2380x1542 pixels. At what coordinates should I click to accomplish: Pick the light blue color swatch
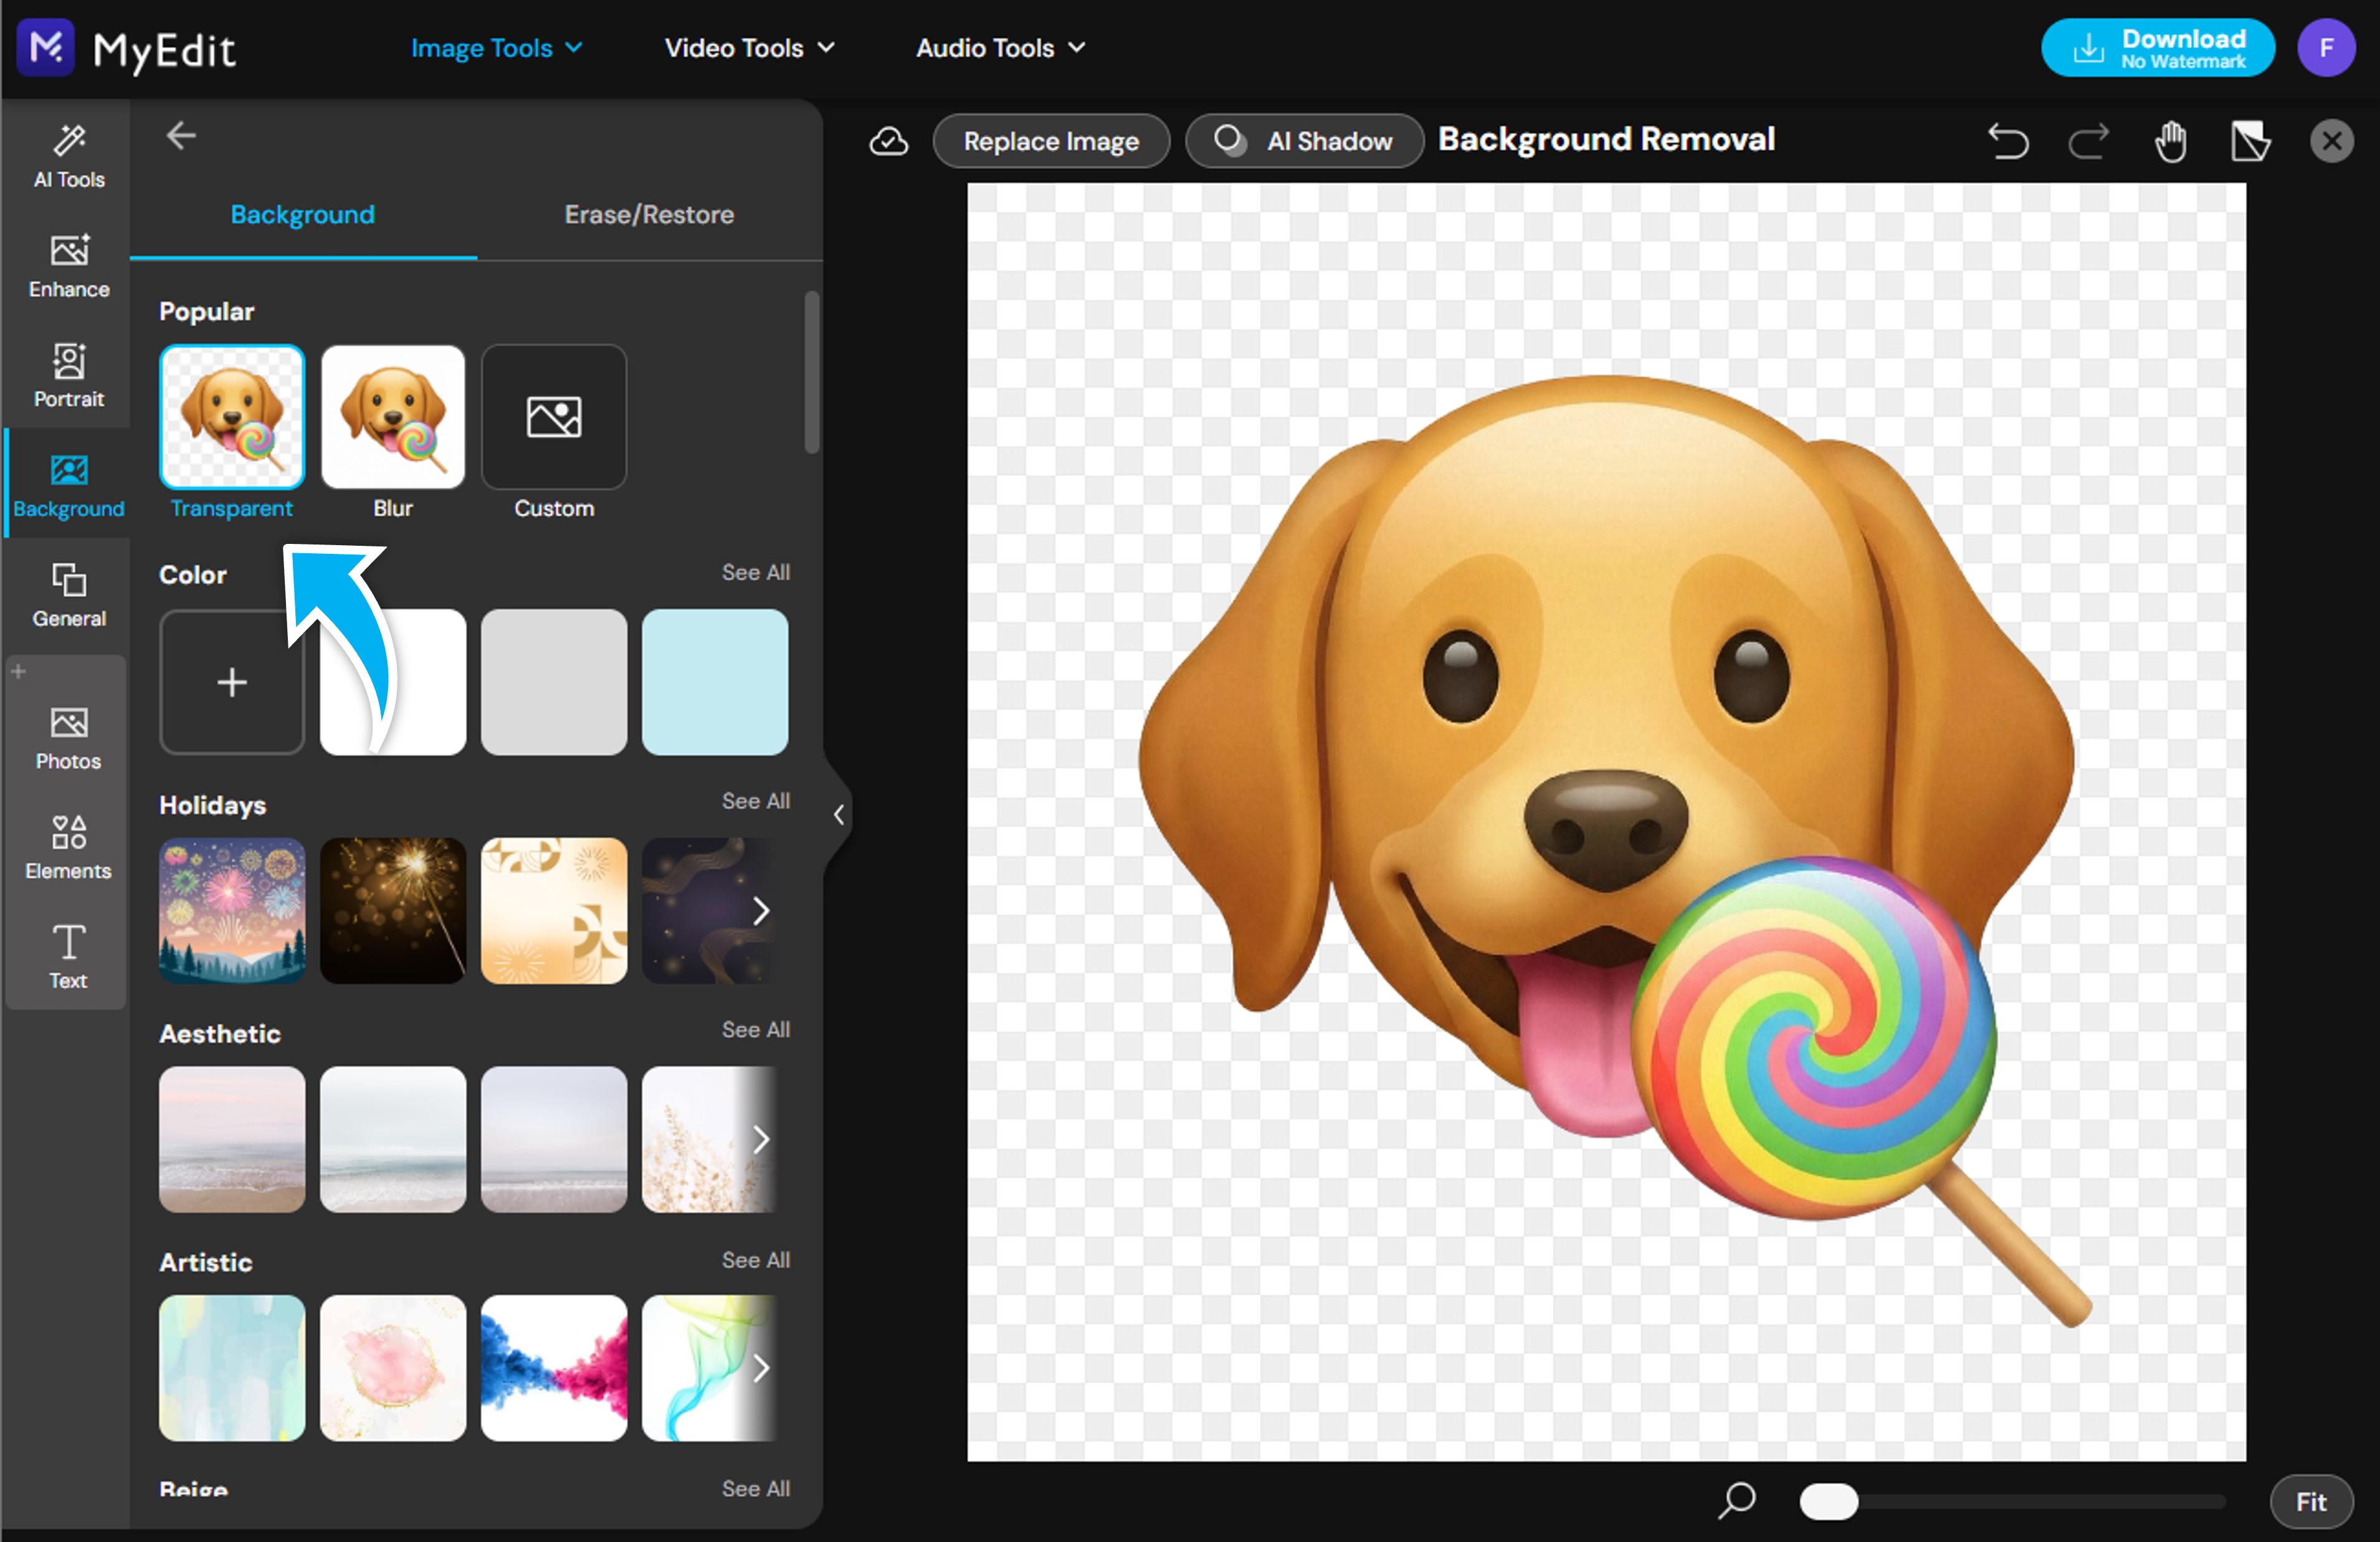[714, 681]
